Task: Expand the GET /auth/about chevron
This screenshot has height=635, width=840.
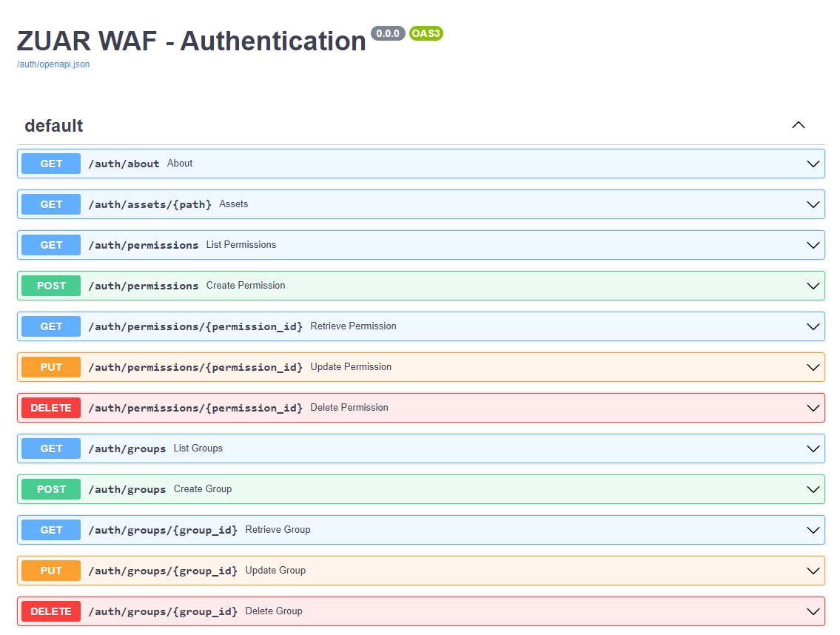Action: click(813, 164)
